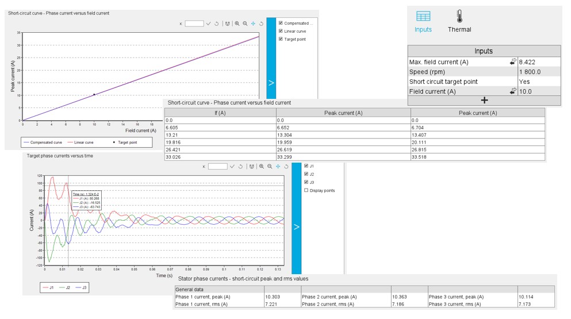Click the x input field on phase currents chart
This screenshot has height=319, width=571.
(x=217, y=166)
